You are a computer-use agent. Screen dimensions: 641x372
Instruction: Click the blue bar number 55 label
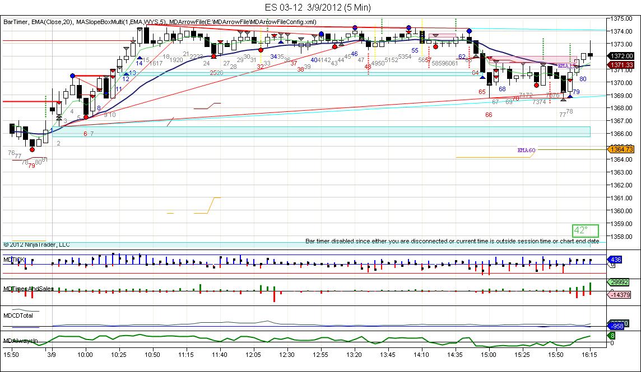[415, 50]
